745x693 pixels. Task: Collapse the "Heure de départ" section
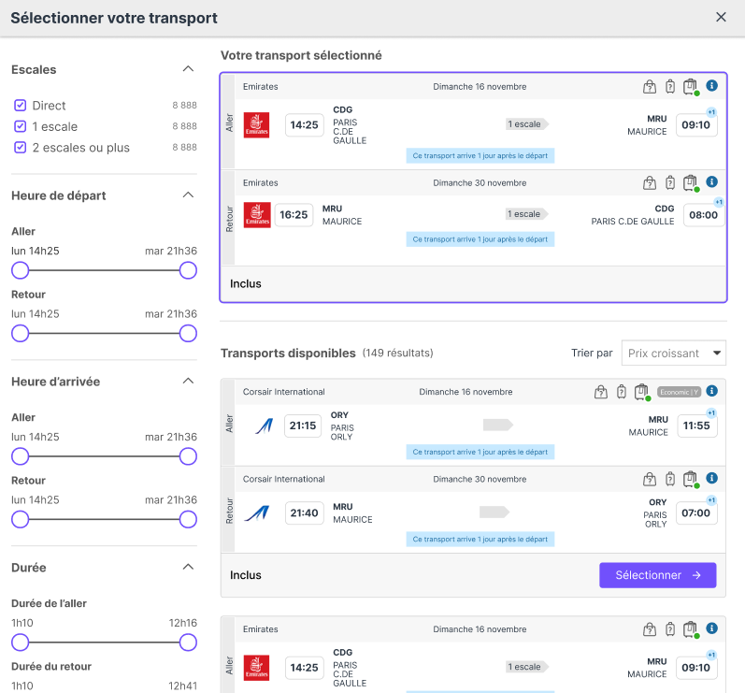click(188, 195)
